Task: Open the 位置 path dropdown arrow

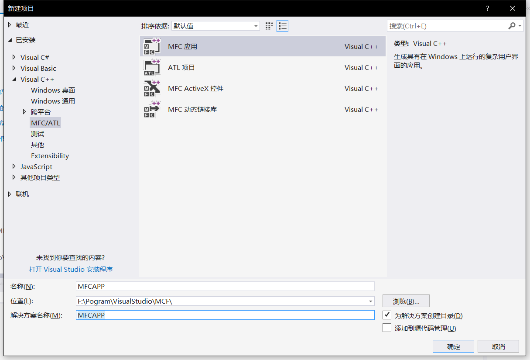Action: pyautogui.click(x=370, y=301)
